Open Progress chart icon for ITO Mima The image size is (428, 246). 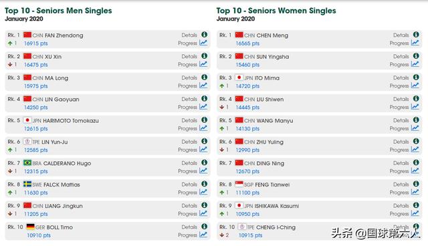pyautogui.click(x=415, y=86)
